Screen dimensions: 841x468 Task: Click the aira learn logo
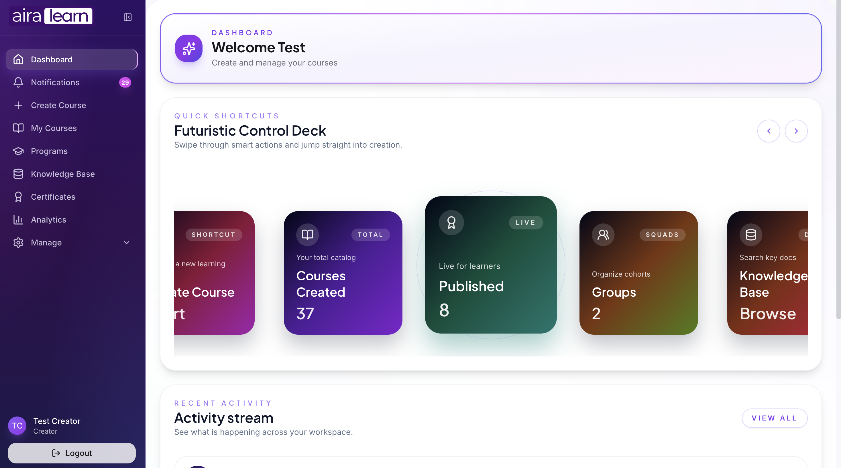click(x=52, y=16)
